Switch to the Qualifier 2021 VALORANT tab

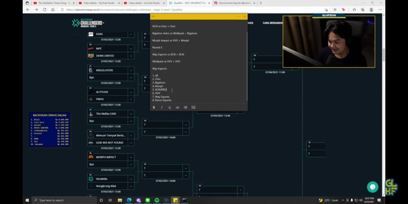click(190, 3)
